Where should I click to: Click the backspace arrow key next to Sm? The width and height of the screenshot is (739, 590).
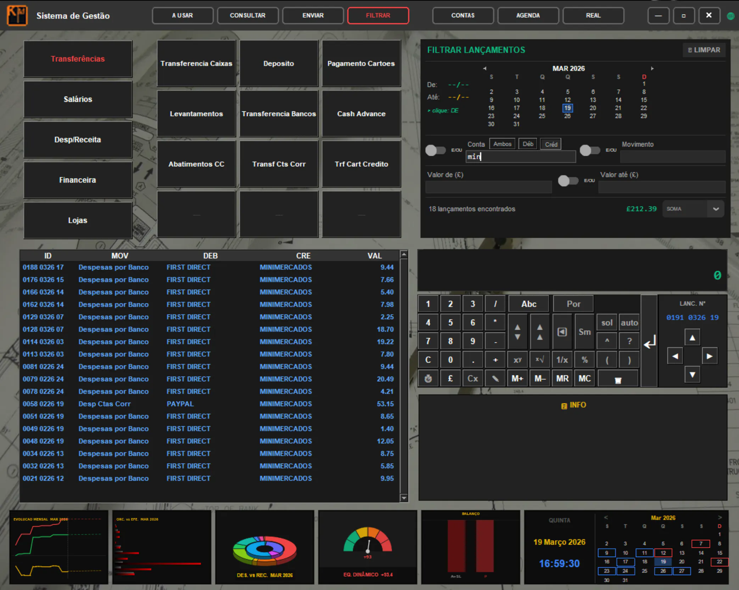point(562,332)
